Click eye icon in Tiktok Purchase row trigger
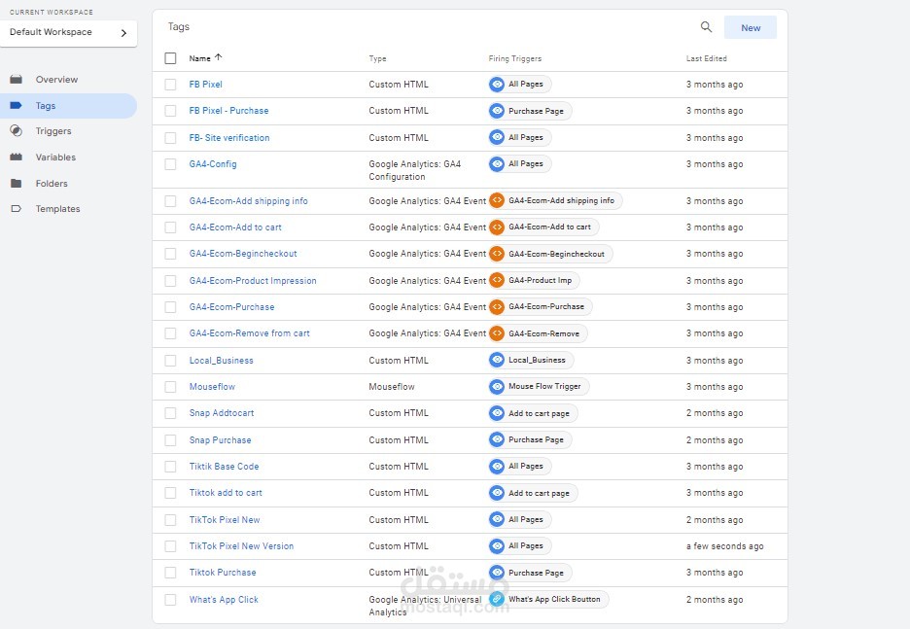Screen dimensions: 910x629 [497, 573]
